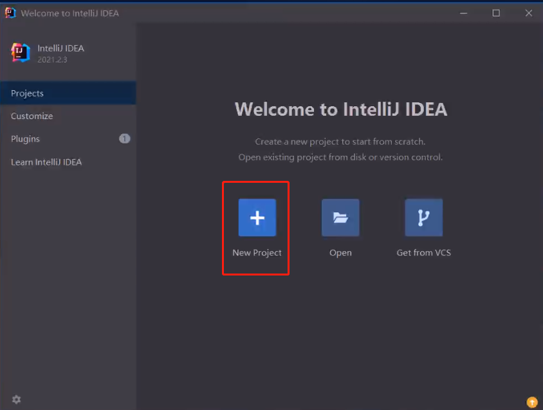Image resolution: width=543 pixels, height=410 pixels.
Task: Open the settings gear at bottom left
Action: tap(16, 399)
